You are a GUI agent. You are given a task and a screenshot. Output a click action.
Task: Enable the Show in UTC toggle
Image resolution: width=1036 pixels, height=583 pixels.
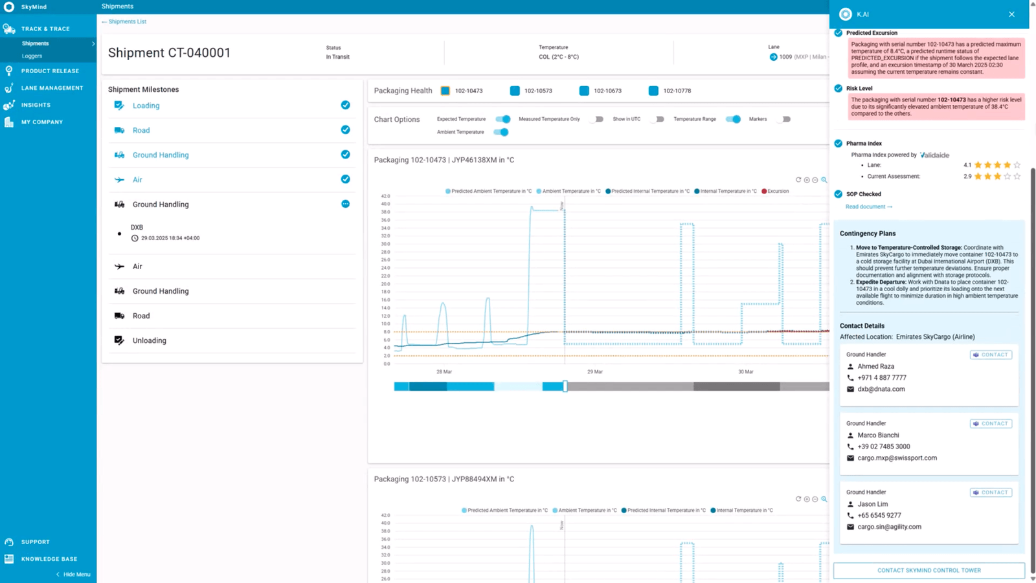coord(657,119)
